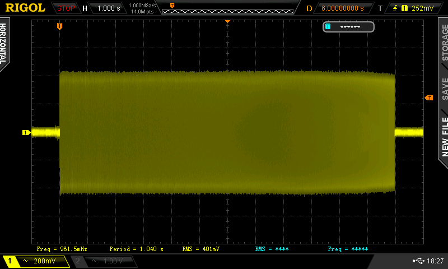Image resolution: width=448 pixels, height=269 pixels.
Task: Select the 6.00000000 s delay value
Action: point(342,8)
